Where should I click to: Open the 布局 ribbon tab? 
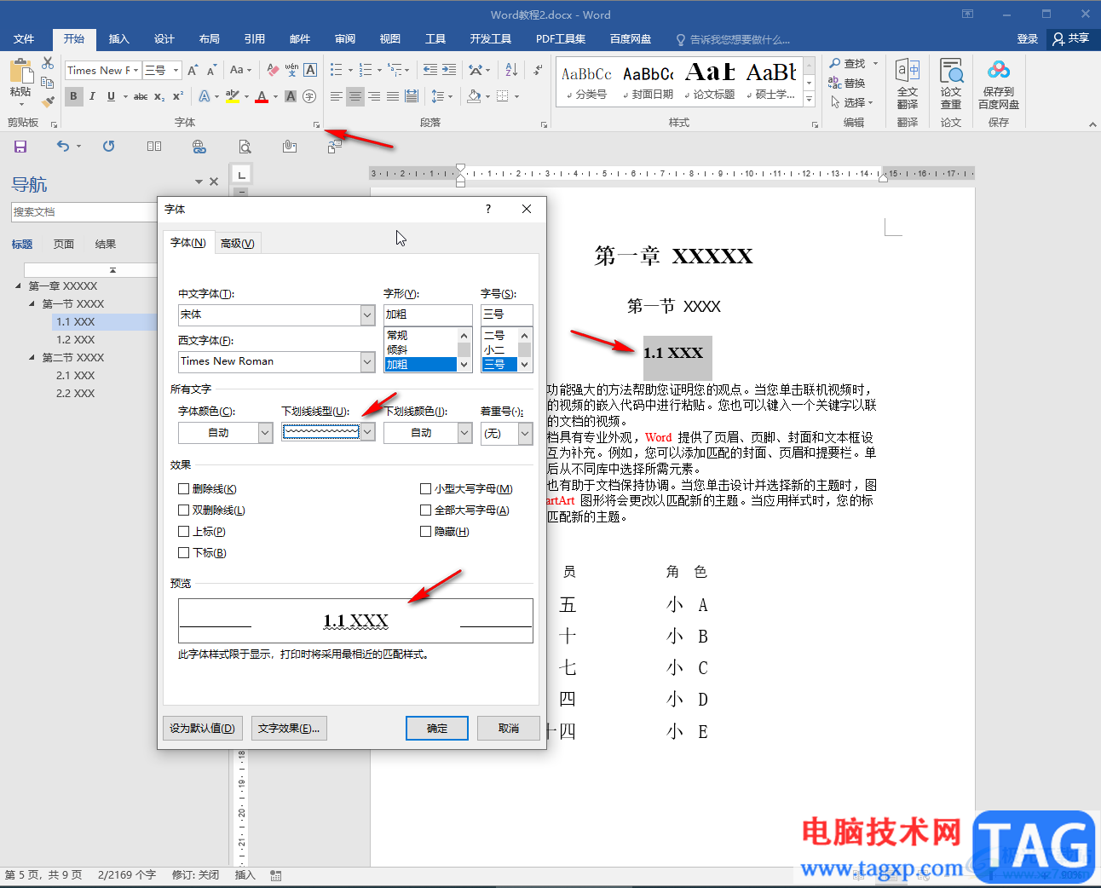pyautogui.click(x=210, y=39)
